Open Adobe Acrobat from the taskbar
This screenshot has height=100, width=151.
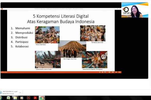click(x=35, y=98)
